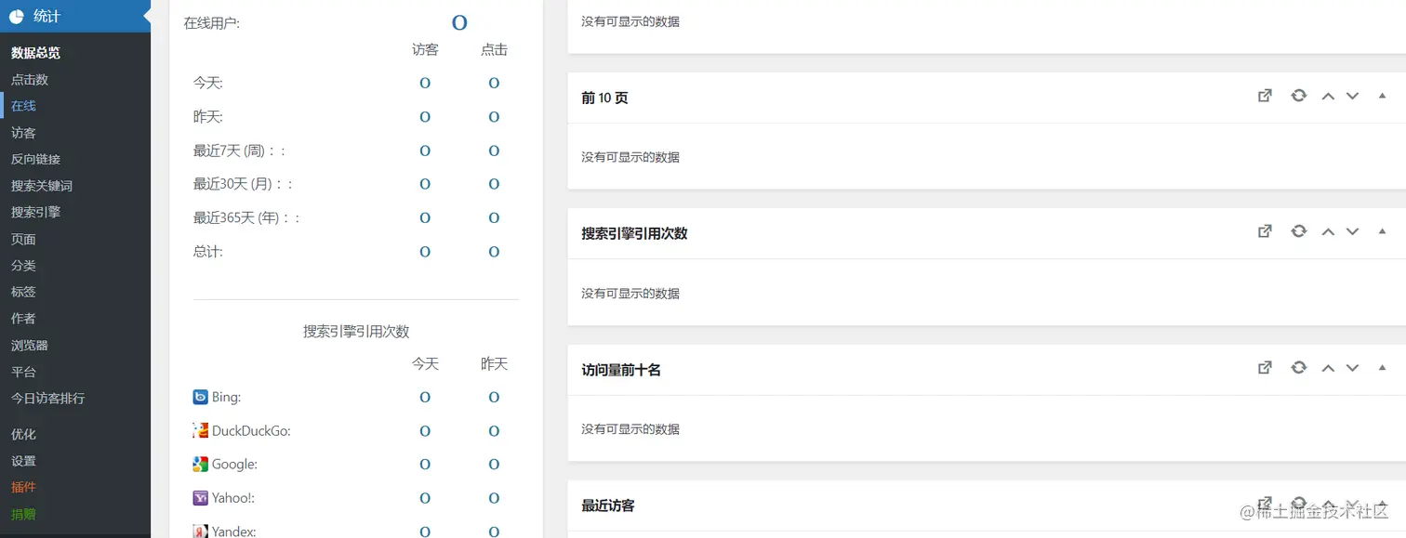Click the Yahoo! logo icon
The width and height of the screenshot is (1406, 538).
(200, 498)
